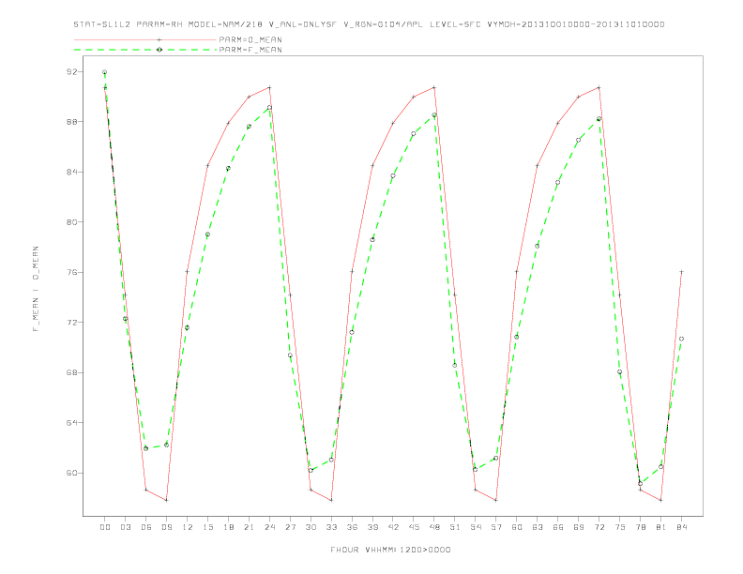The height and width of the screenshot is (574, 743).
Task: Click the x-axis tick label 06
Action: point(146,527)
